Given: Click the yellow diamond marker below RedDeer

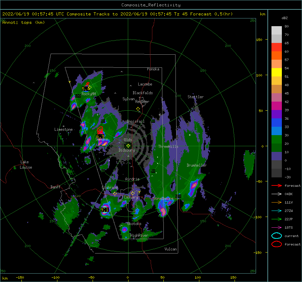Looking at the screenshot, I should pyautogui.click(x=138, y=109).
